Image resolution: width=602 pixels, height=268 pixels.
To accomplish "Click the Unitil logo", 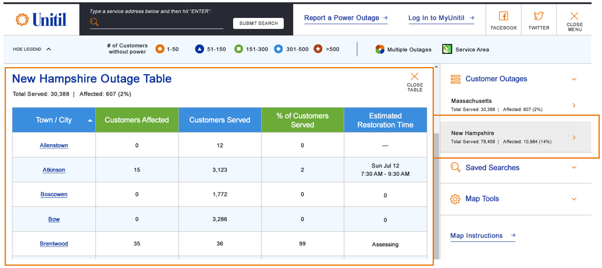I will pos(41,20).
